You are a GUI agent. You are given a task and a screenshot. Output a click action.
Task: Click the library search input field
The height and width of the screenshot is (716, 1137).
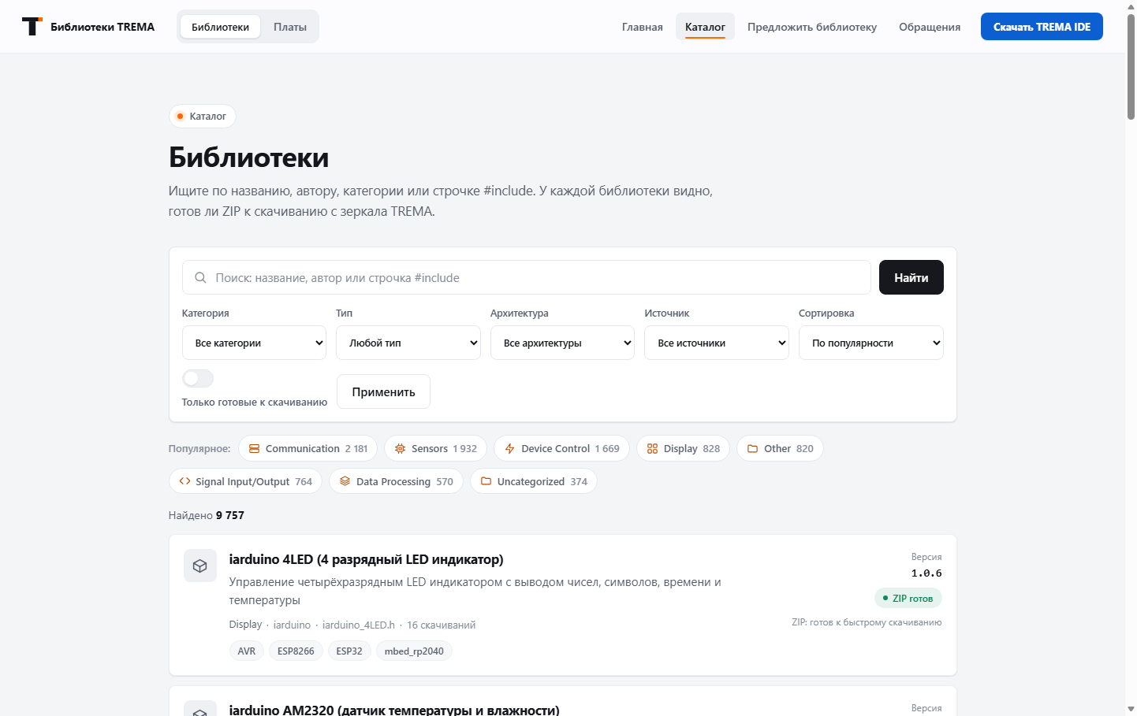tap(527, 277)
